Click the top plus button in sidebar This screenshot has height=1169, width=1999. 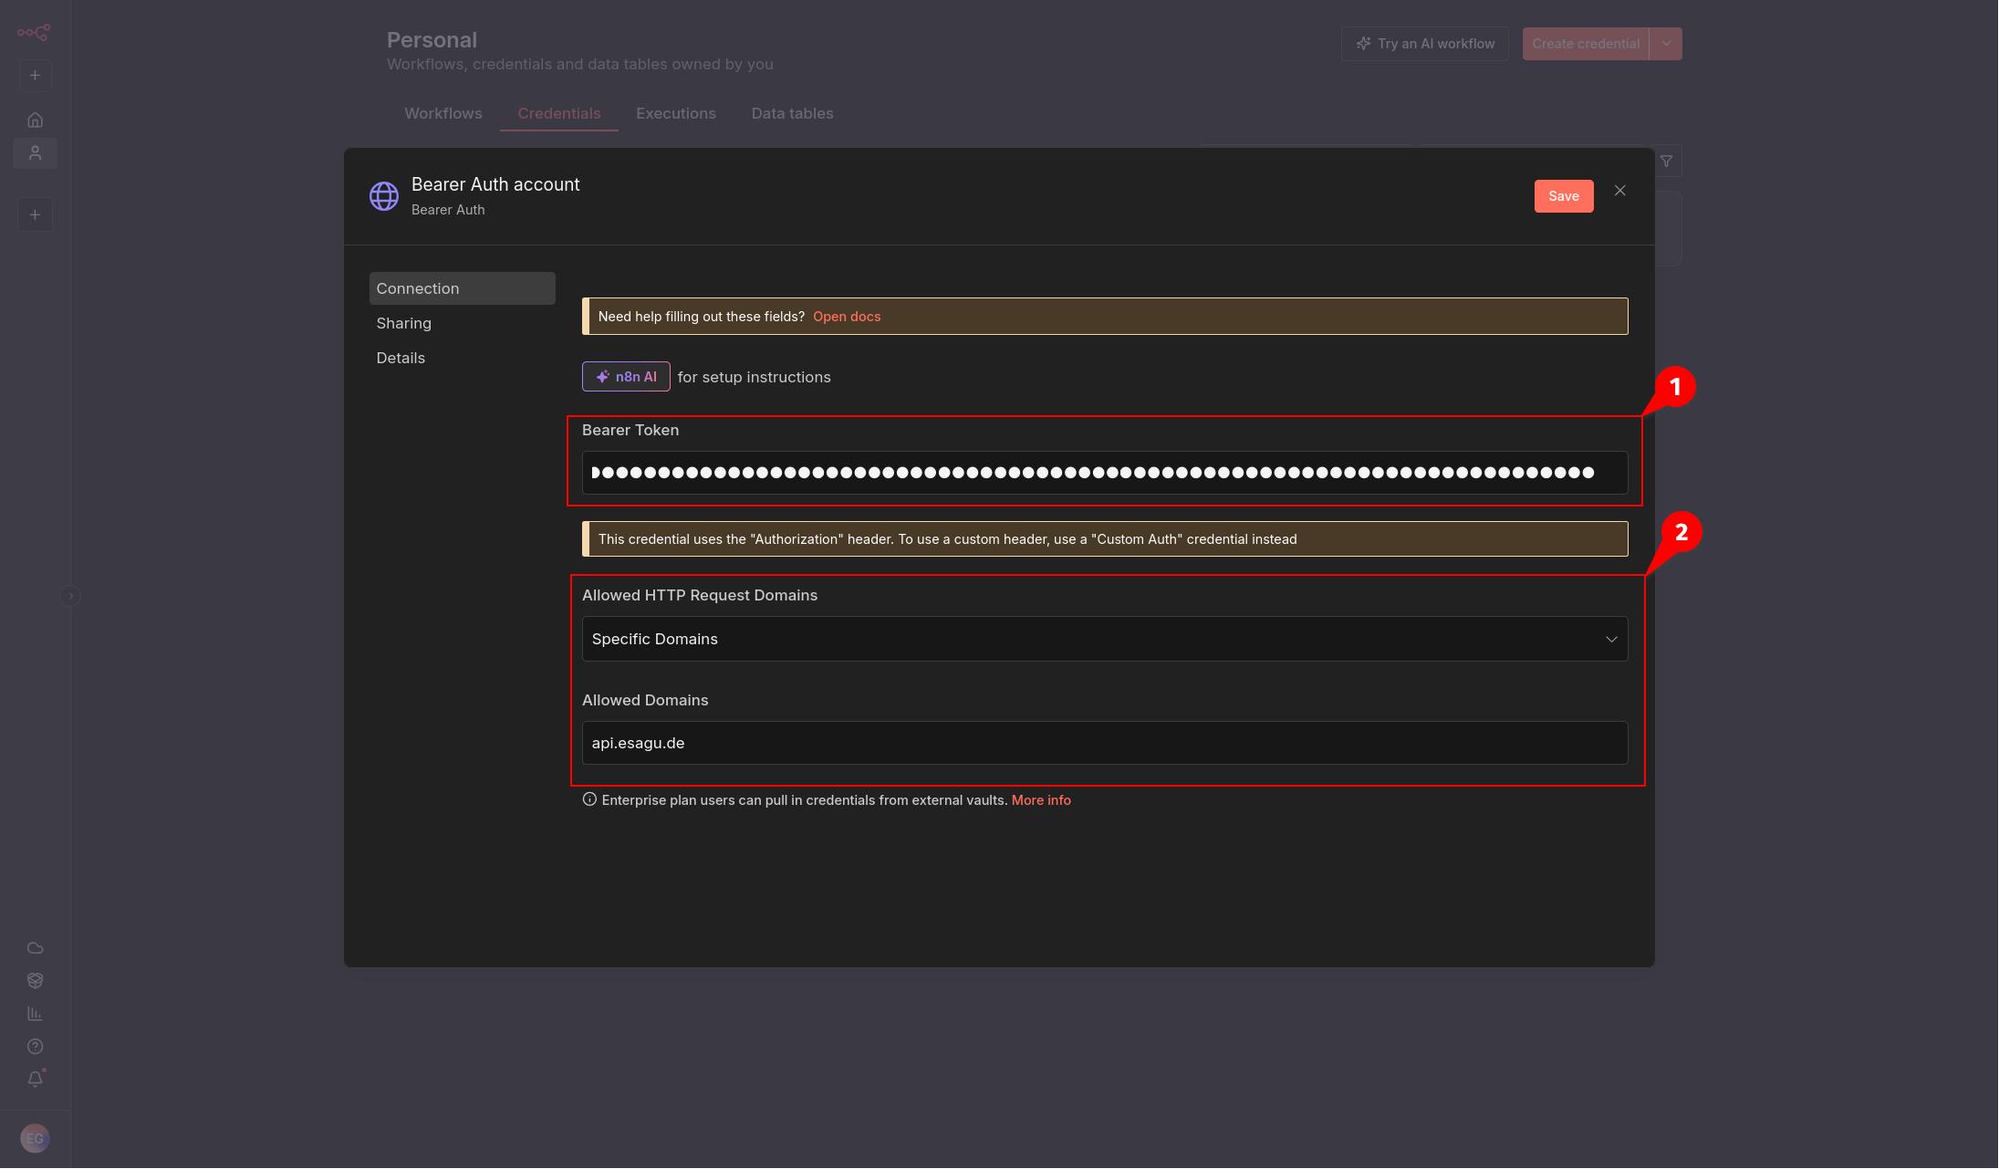(x=35, y=76)
